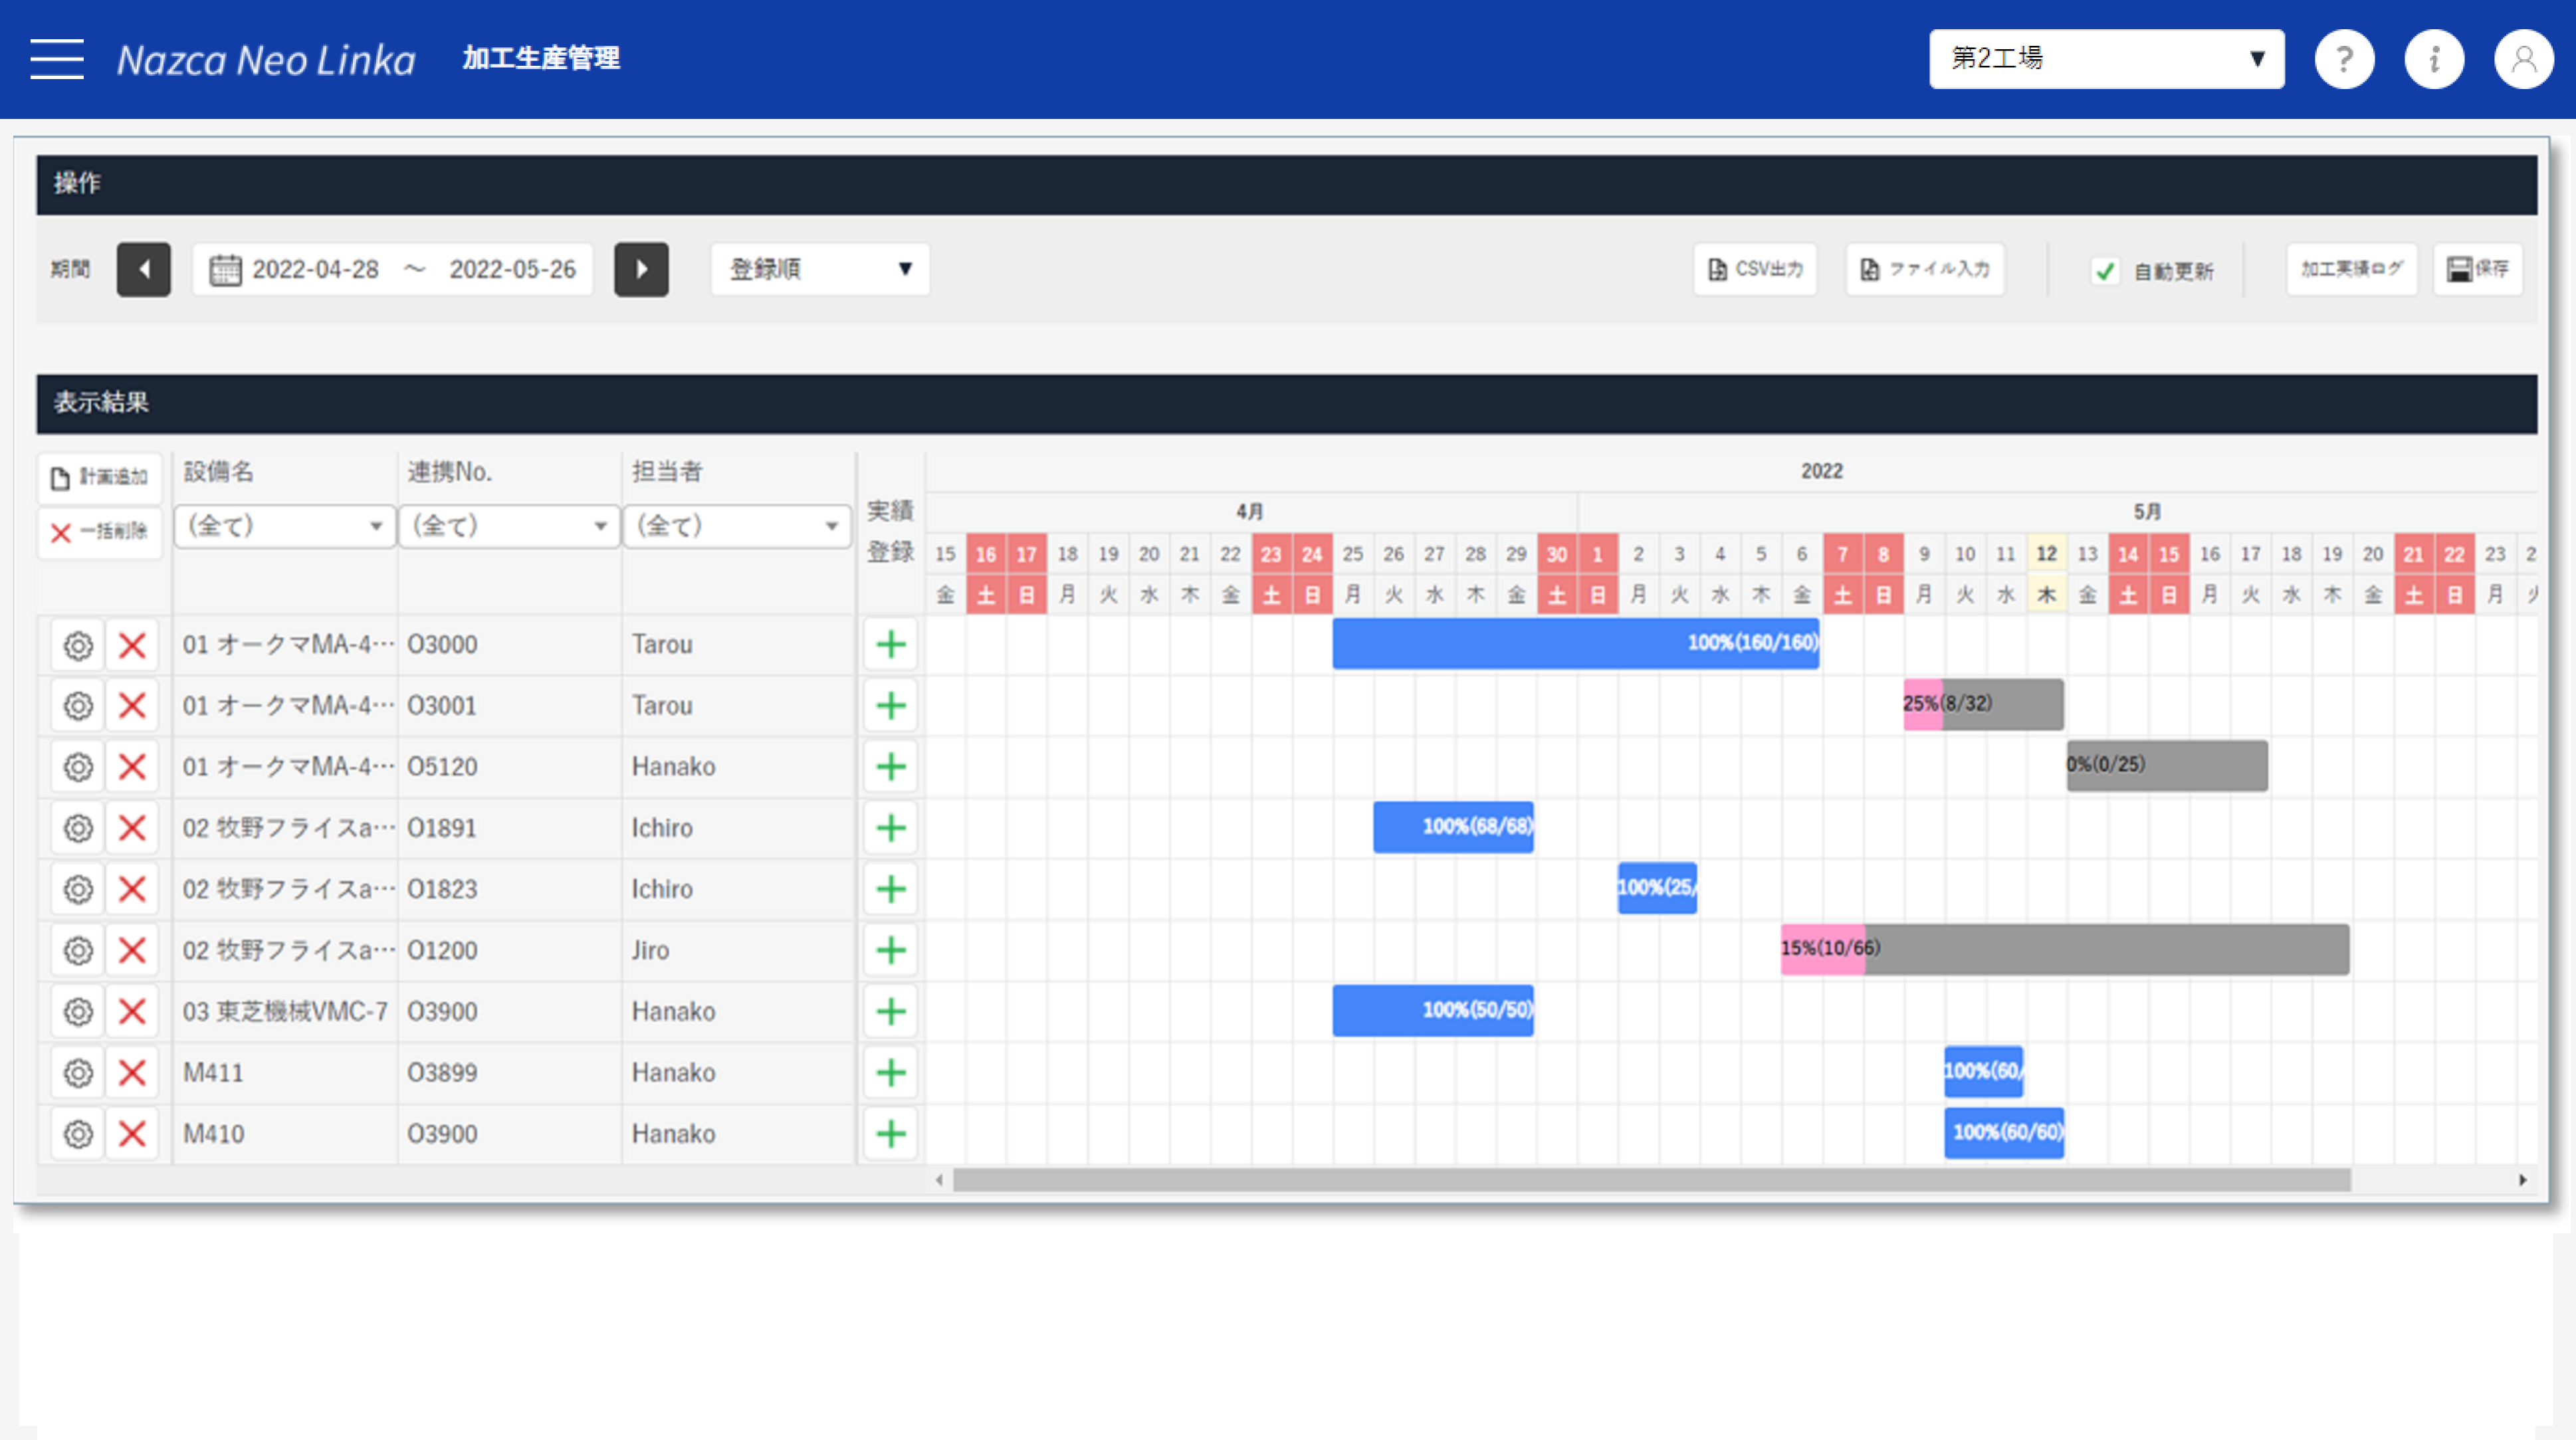Click the Gantt scrollbar right arrow
The image size is (2576, 1440).
coord(2522,1180)
